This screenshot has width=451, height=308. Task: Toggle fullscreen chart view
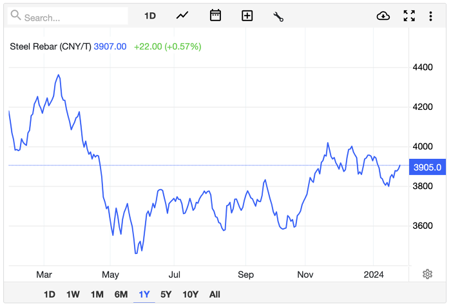(409, 16)
